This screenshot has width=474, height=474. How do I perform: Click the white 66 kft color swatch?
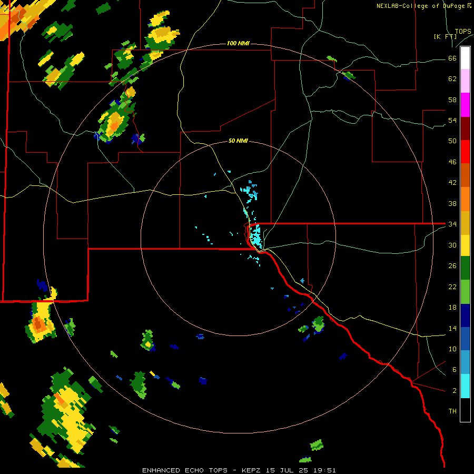[465, 58]
